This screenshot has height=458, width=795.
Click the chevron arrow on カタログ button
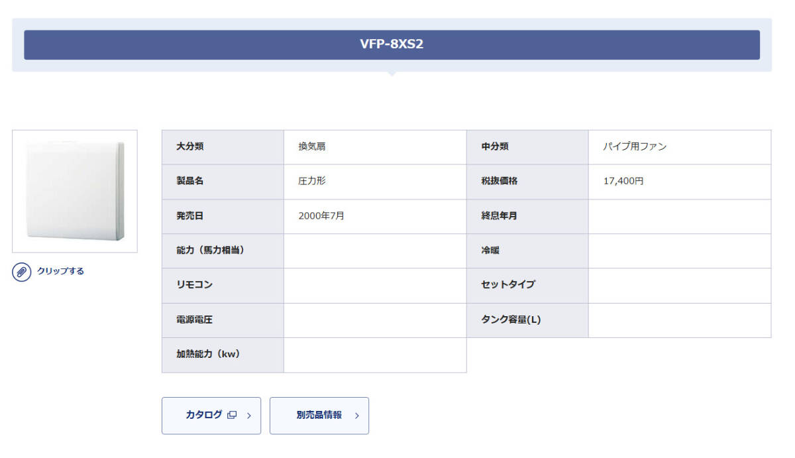click(x=249, y=416)
